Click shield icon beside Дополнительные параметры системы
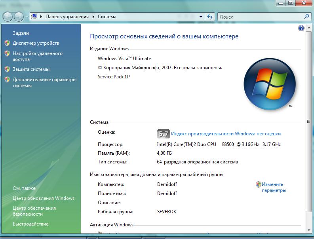Image resolution: width=314 pixels, height=239 pixels. [x=7, y=80]
